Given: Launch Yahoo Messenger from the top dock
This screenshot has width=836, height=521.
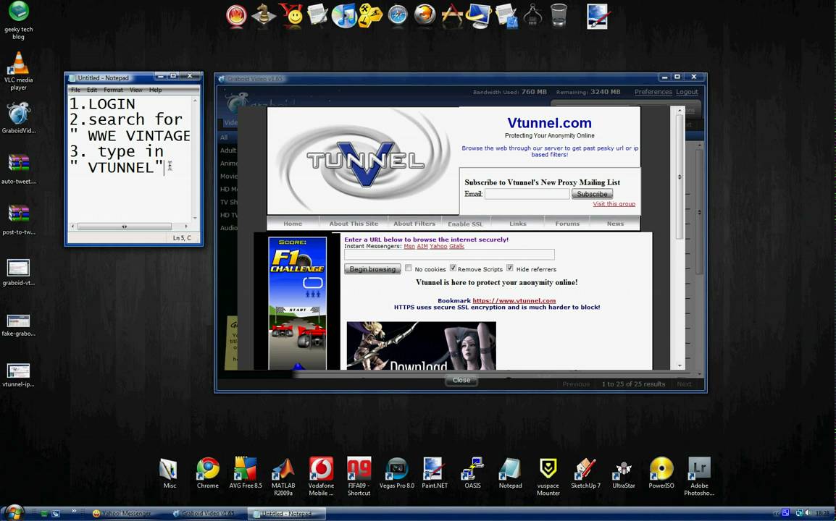Looking at the screenshot, I should tap(292, 15).
